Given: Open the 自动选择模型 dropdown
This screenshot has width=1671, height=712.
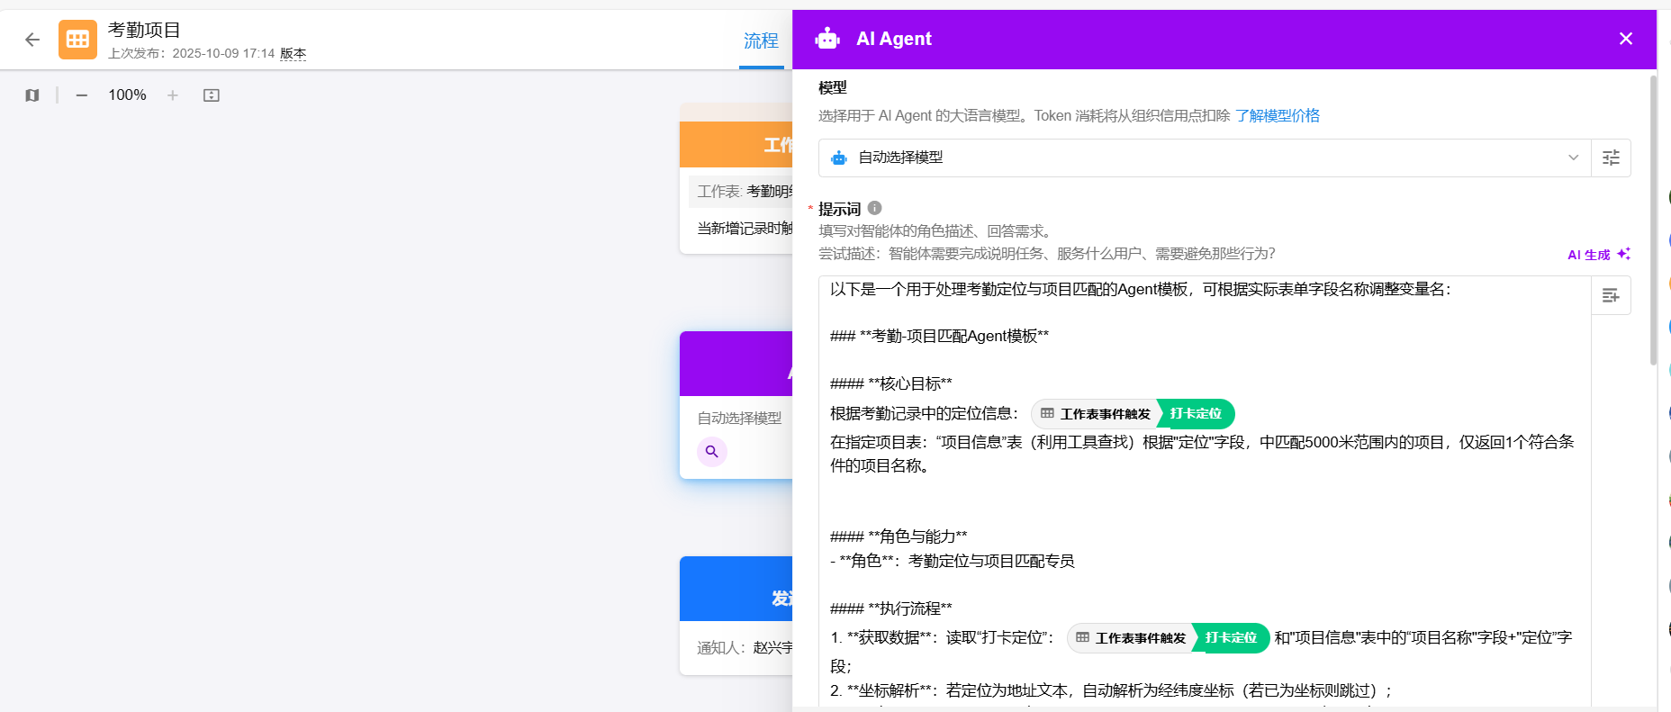Looking at the screenshot, I should 1205,158.
